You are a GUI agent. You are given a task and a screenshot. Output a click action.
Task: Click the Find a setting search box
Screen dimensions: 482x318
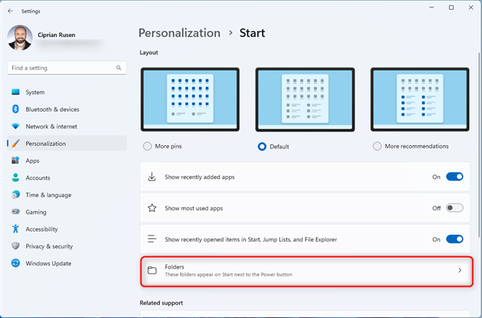[67, 68]
